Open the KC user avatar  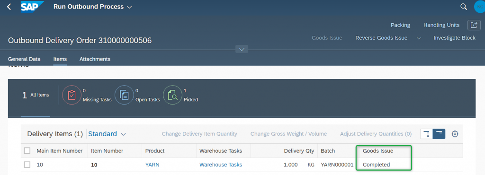click(x=479, y=7)
